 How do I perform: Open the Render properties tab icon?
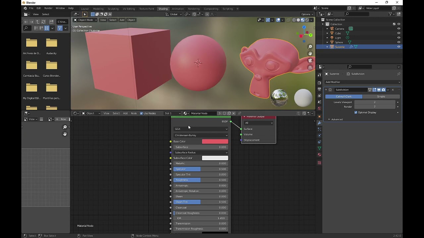click(x=319, y=83)
